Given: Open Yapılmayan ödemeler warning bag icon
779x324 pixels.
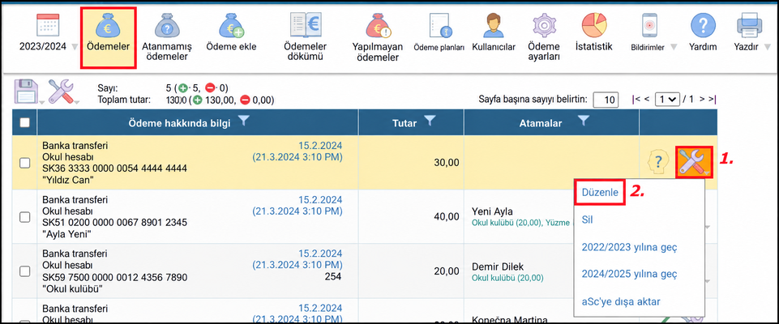Looking at the screenshot, I should point(378,26).
